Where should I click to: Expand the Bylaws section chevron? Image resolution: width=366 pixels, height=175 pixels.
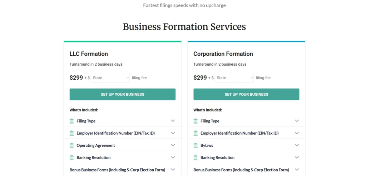point(297,145)
